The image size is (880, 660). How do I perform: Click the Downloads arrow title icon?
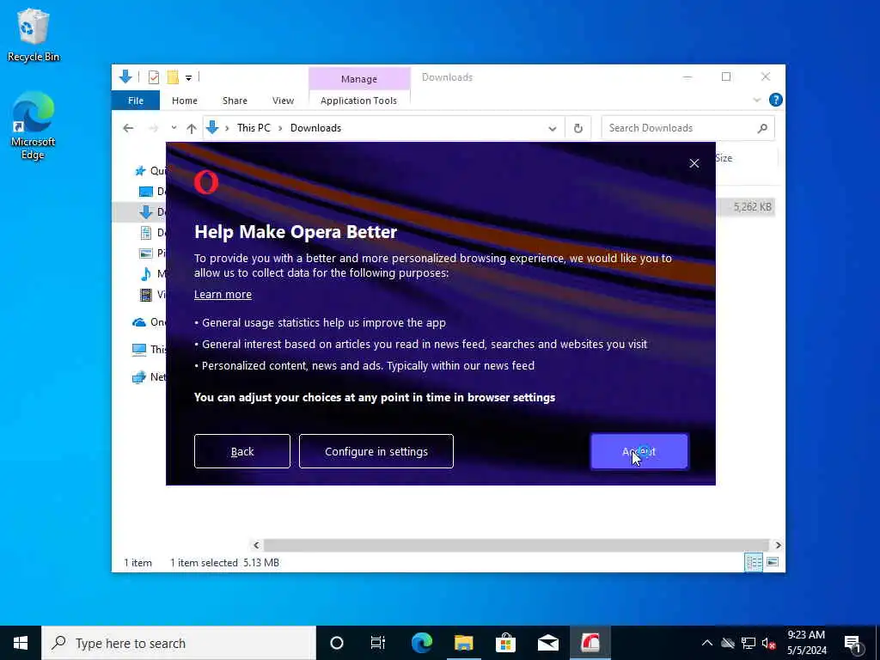[125, 76]
